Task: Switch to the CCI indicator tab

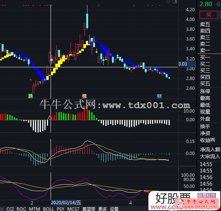Action: (x=10, y=209)
